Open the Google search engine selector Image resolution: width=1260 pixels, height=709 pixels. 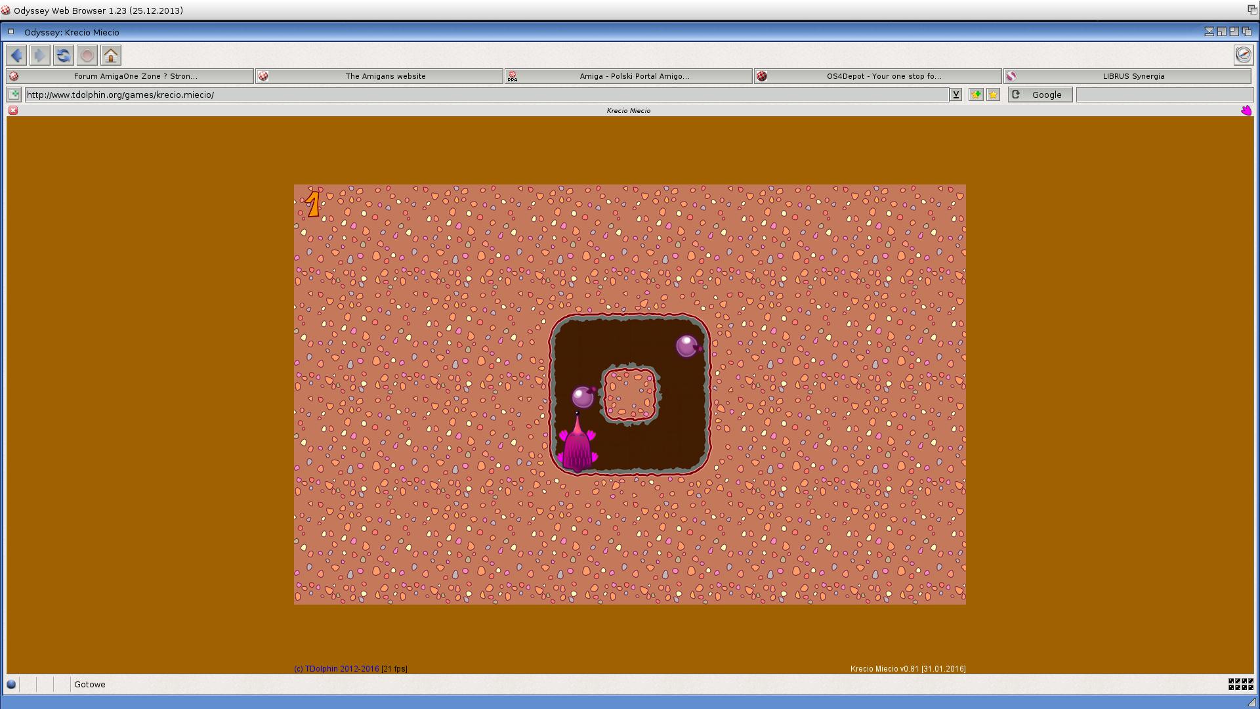coord(1040,95)
